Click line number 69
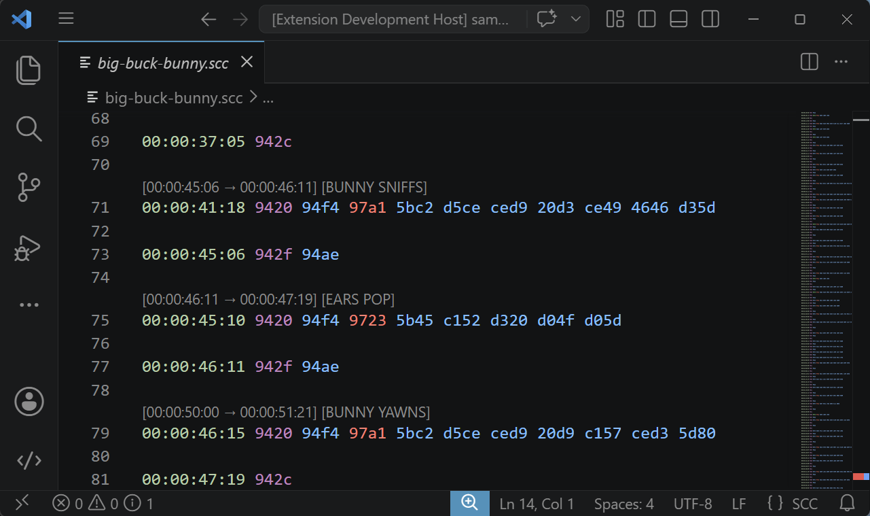The width and height of the screenshot is (870, 516). (x=100, y=141)
